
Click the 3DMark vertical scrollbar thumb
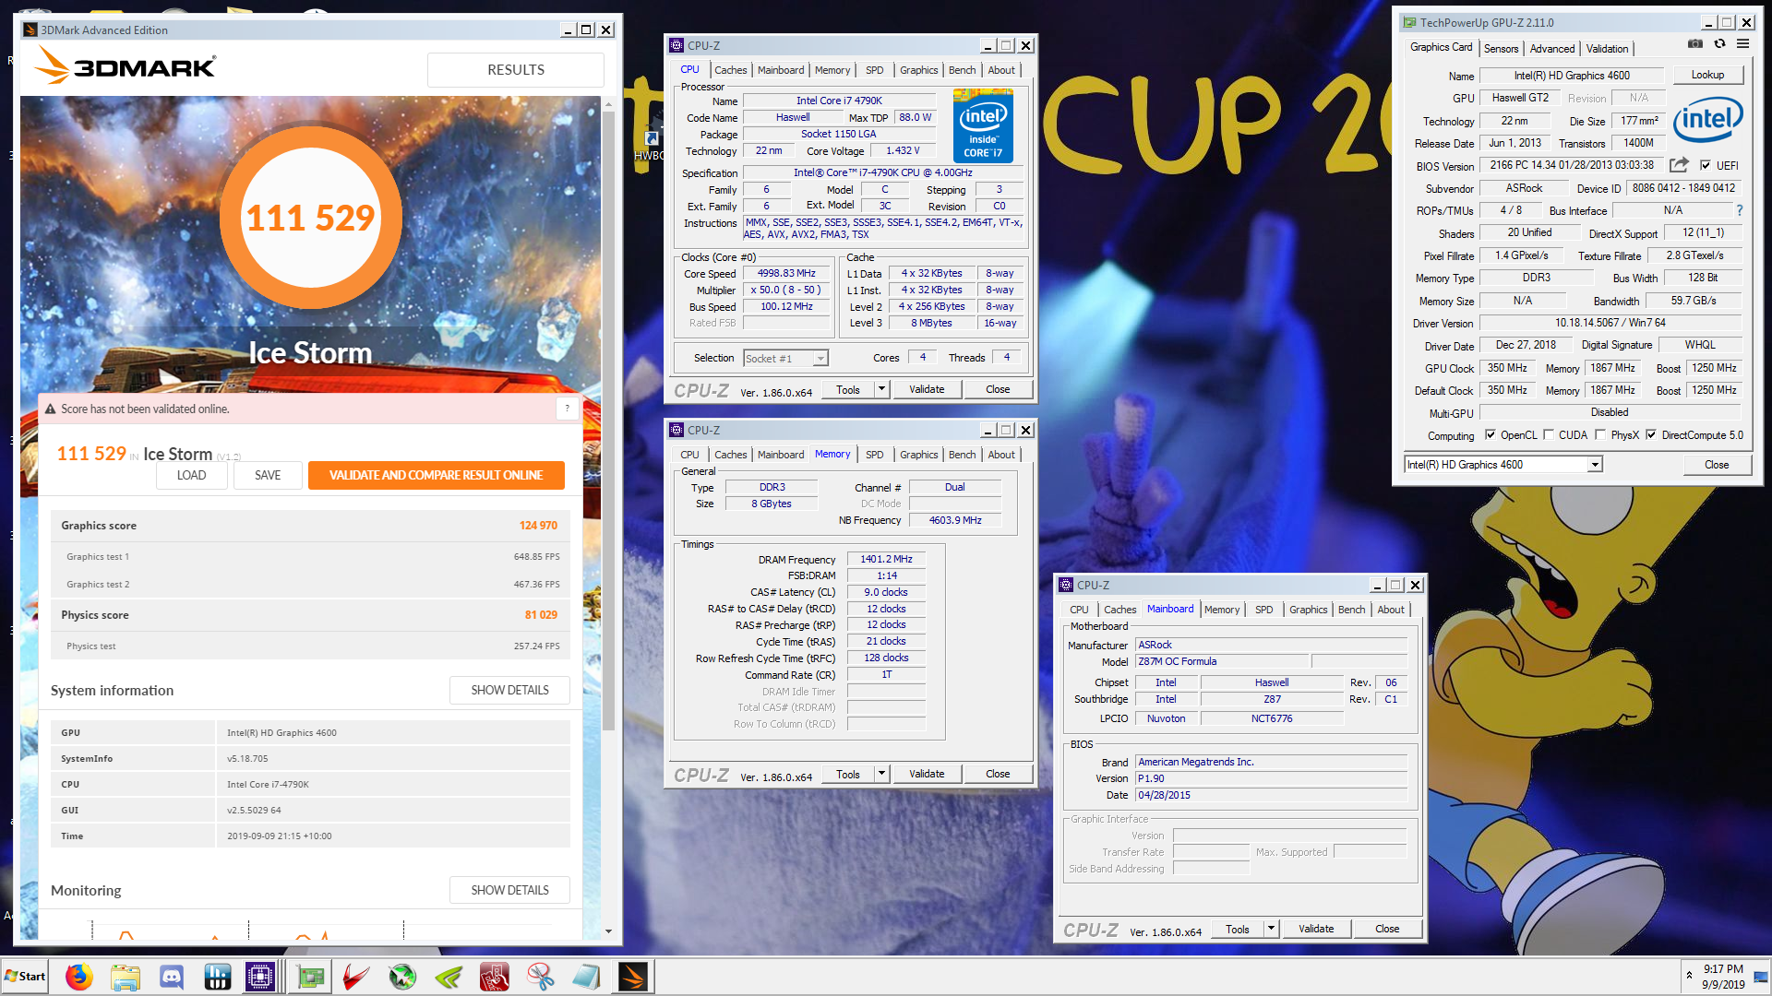[608, 421]
